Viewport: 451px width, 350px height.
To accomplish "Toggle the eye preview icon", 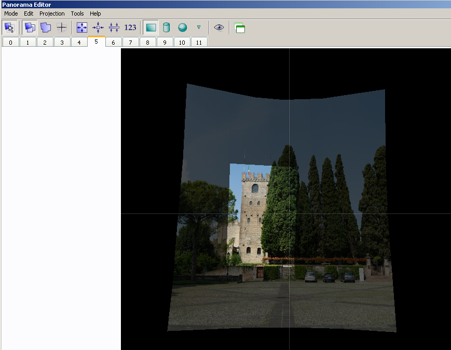I will tap(219, 28).
